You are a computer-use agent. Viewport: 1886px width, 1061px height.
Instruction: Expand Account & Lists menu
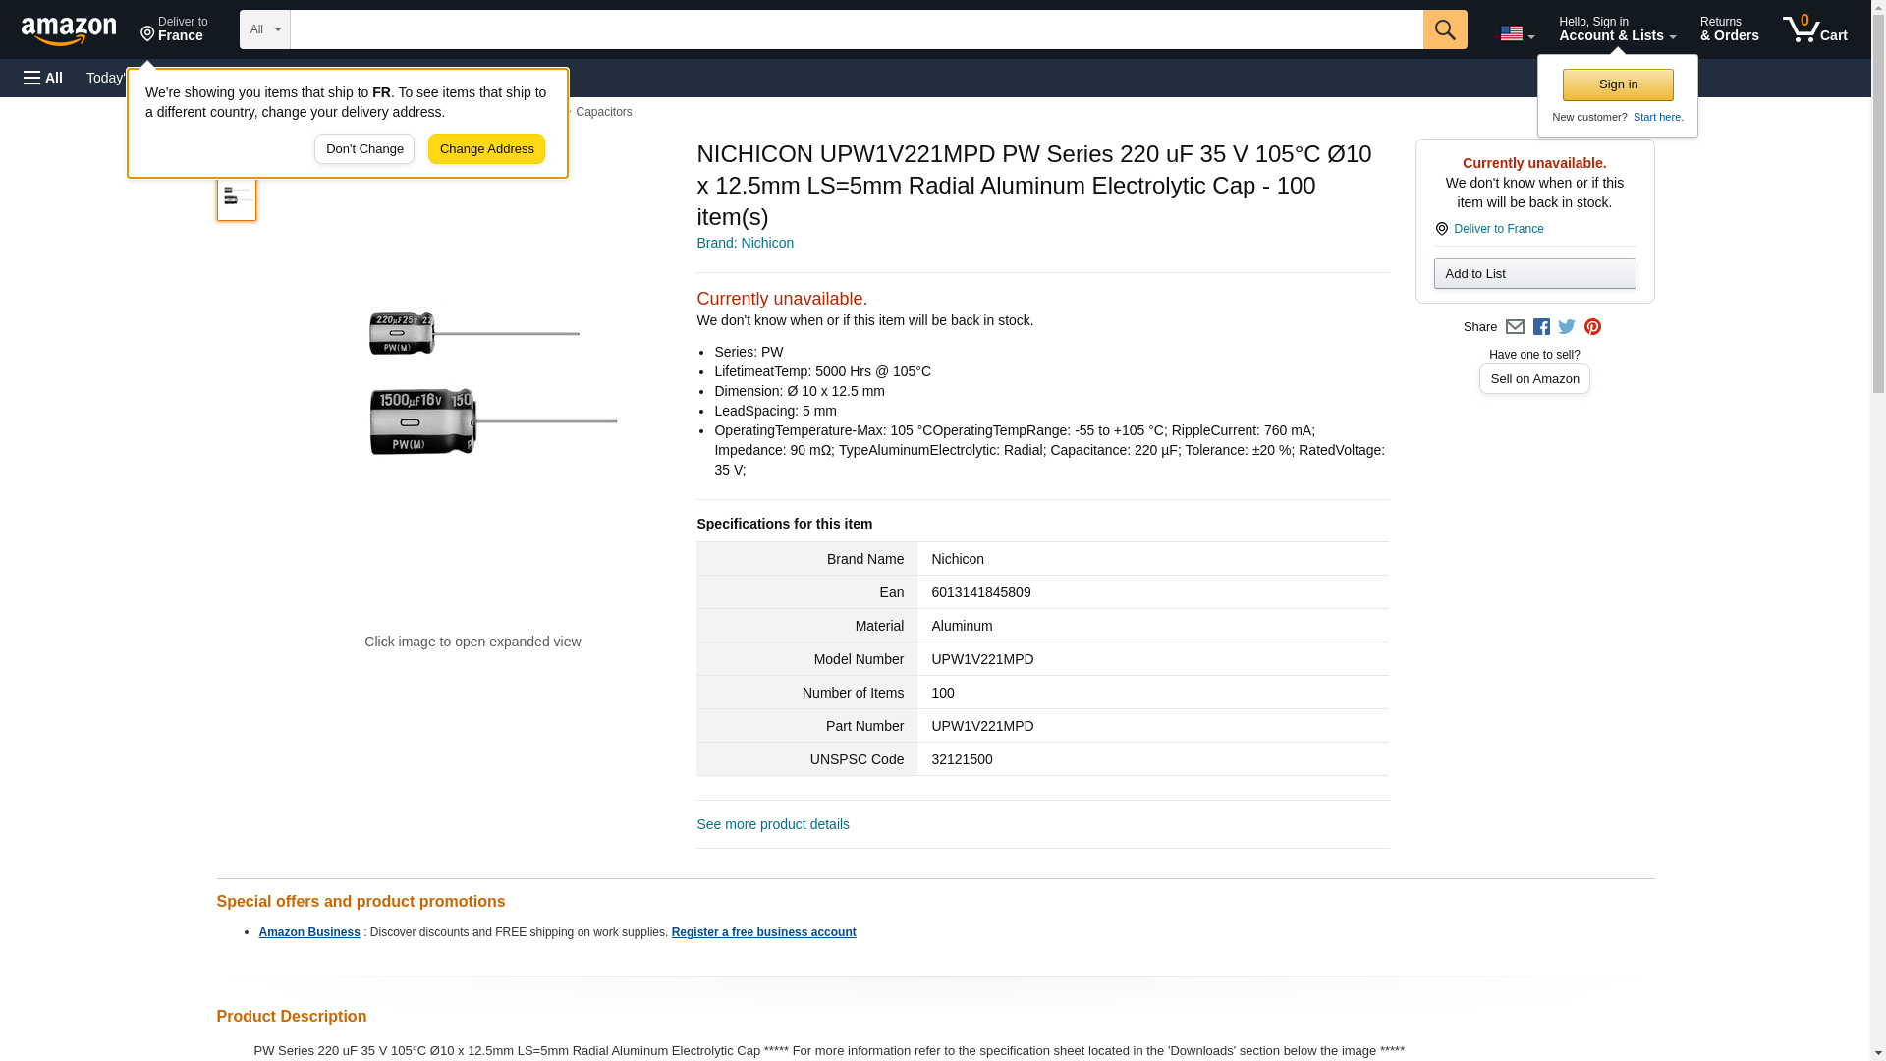click(x=1617, y=29)
